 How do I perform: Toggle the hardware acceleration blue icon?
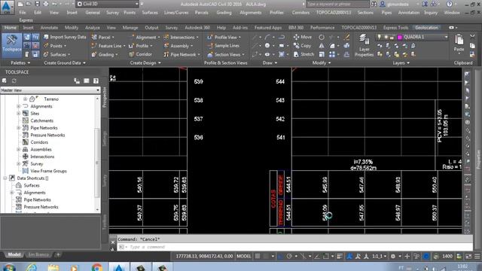(x=426, y=256)
